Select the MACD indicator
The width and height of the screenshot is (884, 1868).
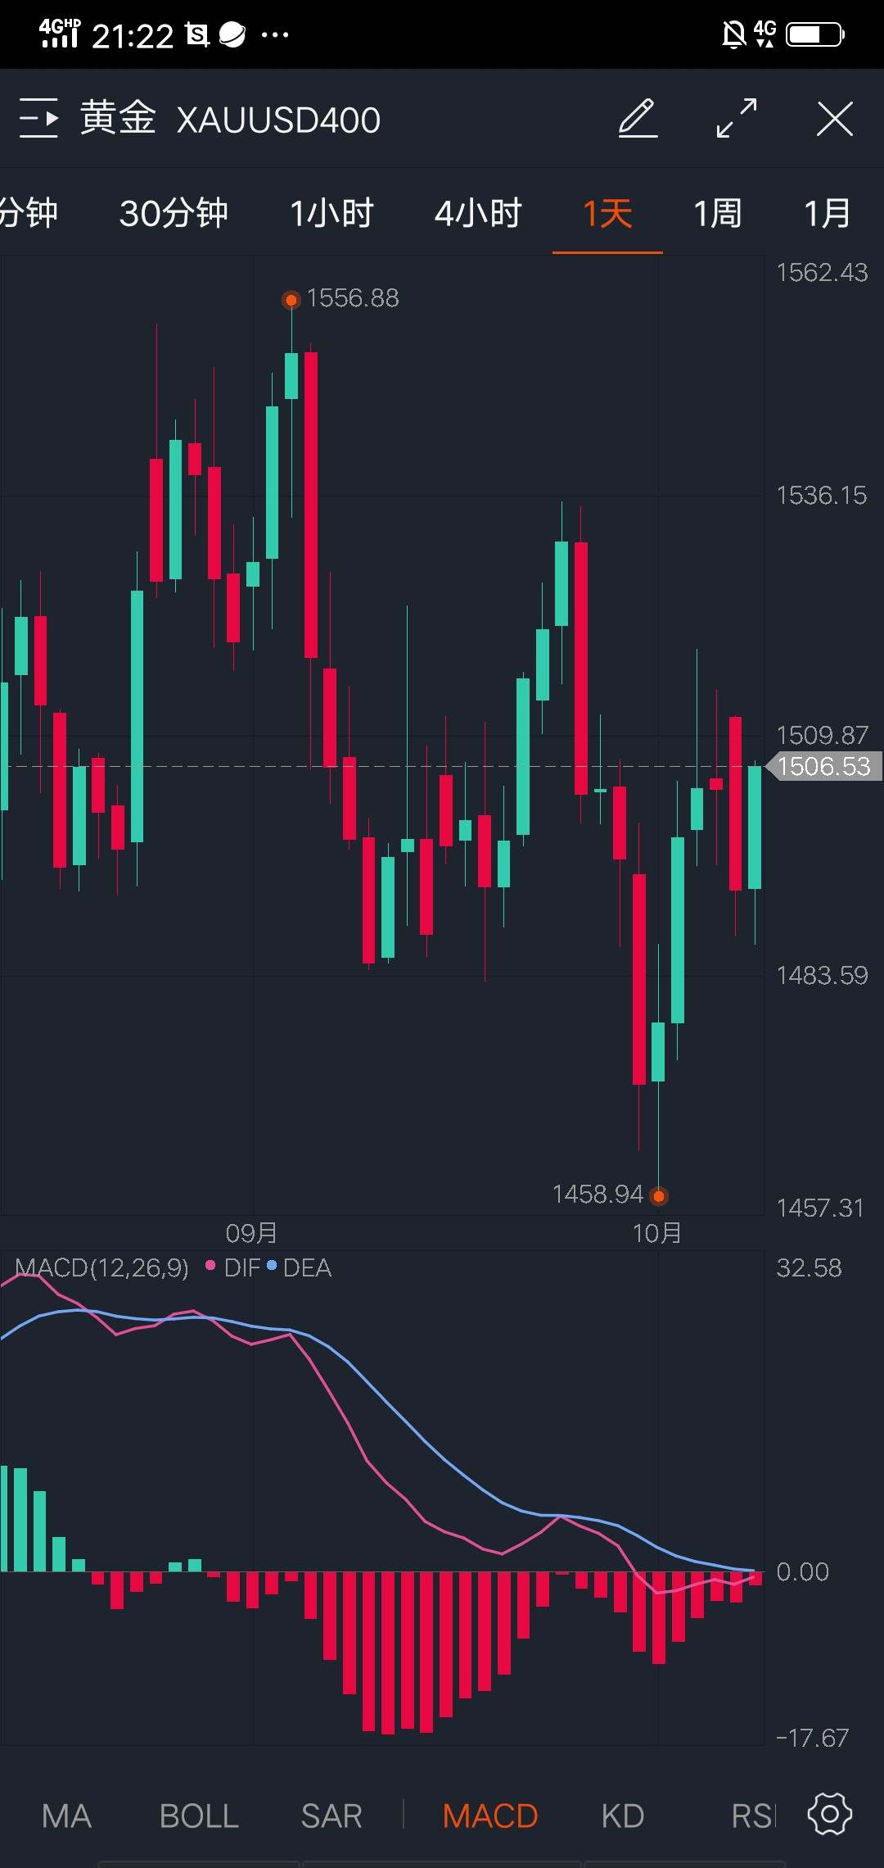coord(489,1816)
